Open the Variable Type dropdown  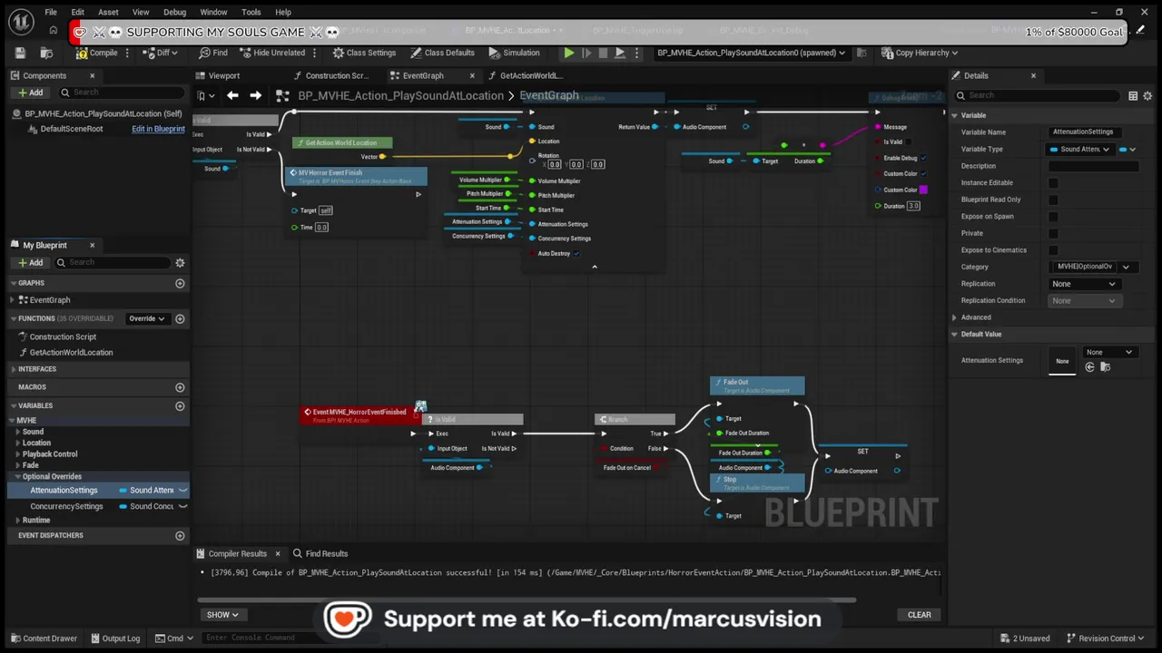[x=1080, y=149]
